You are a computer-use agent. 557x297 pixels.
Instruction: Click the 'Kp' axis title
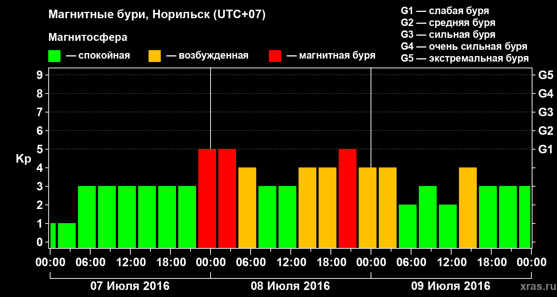pos(23,159)
